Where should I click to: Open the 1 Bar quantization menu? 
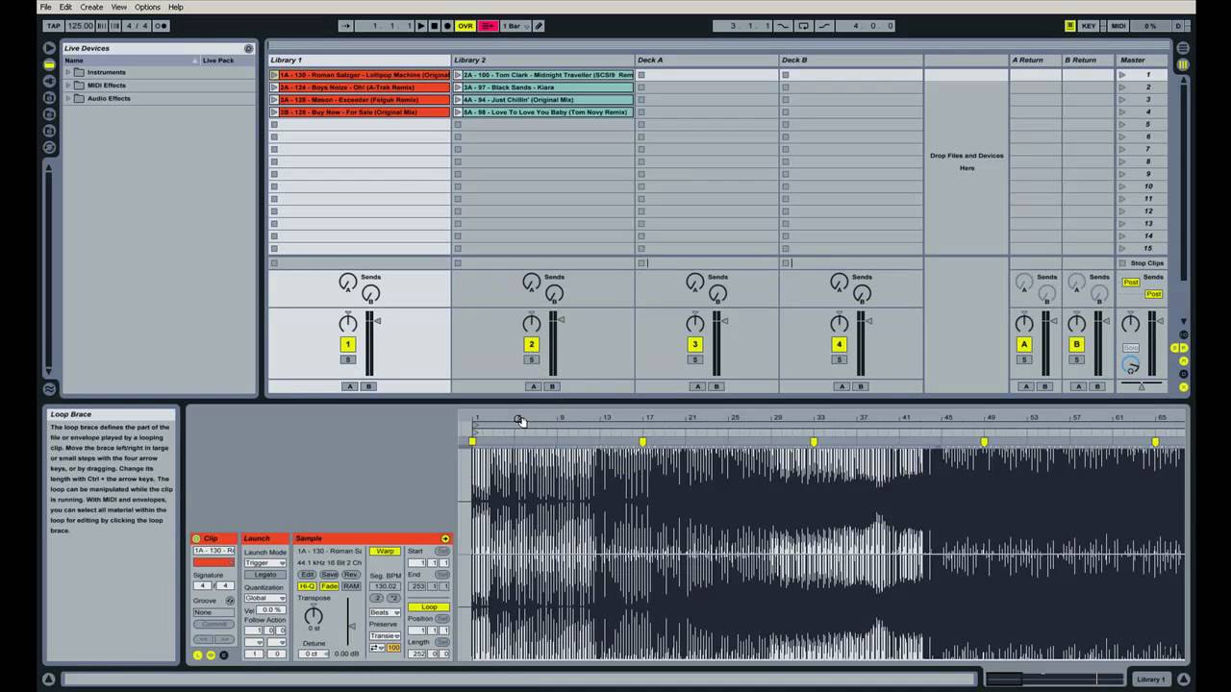(x=515, y=26)
